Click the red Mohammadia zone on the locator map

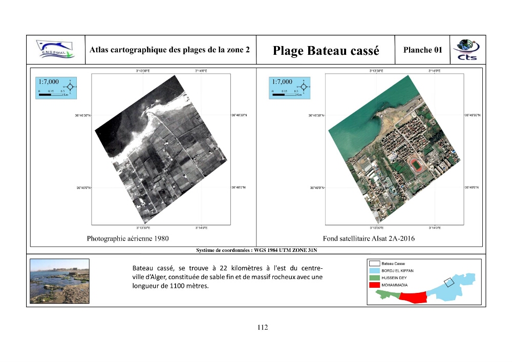[413, 297]
